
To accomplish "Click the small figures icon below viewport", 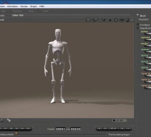I will point(8,120).
